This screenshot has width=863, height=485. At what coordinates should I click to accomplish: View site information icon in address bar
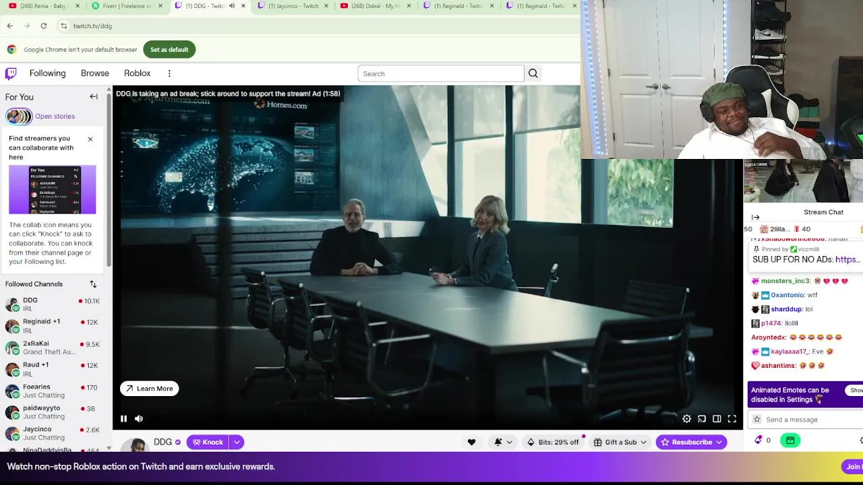(63, 26)
